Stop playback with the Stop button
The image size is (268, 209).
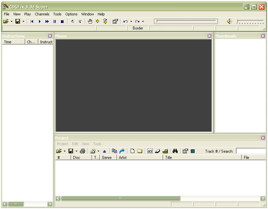tap(62, 22)
